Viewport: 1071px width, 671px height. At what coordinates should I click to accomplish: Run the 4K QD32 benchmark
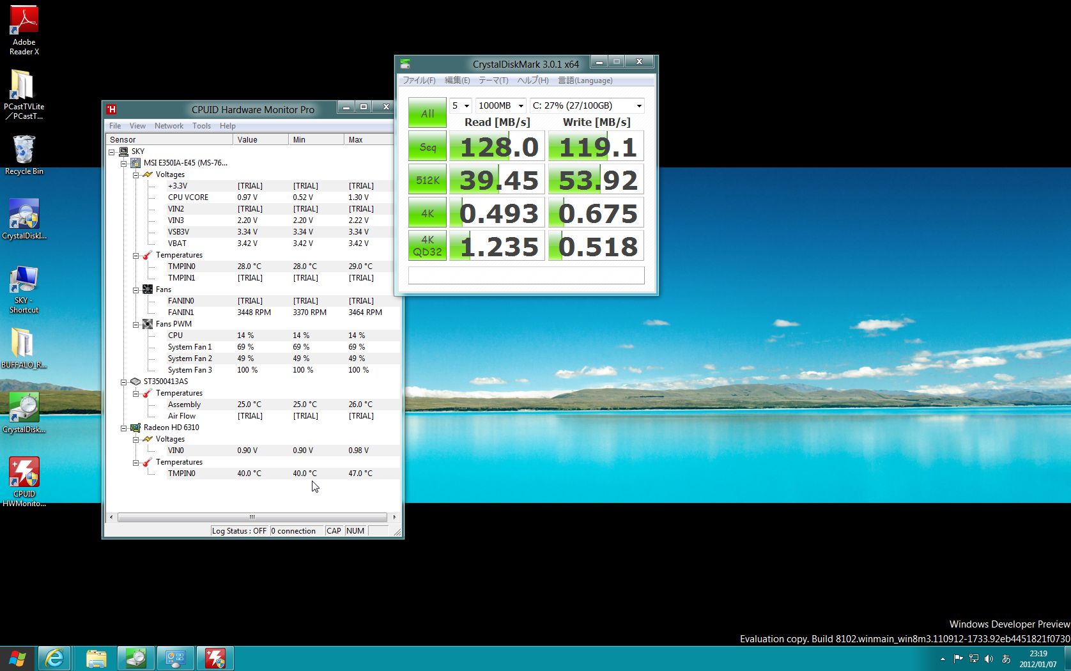[428, 246]
